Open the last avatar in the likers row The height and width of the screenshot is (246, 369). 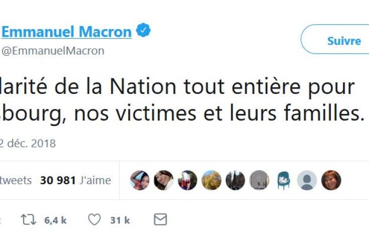click(331, 180)
